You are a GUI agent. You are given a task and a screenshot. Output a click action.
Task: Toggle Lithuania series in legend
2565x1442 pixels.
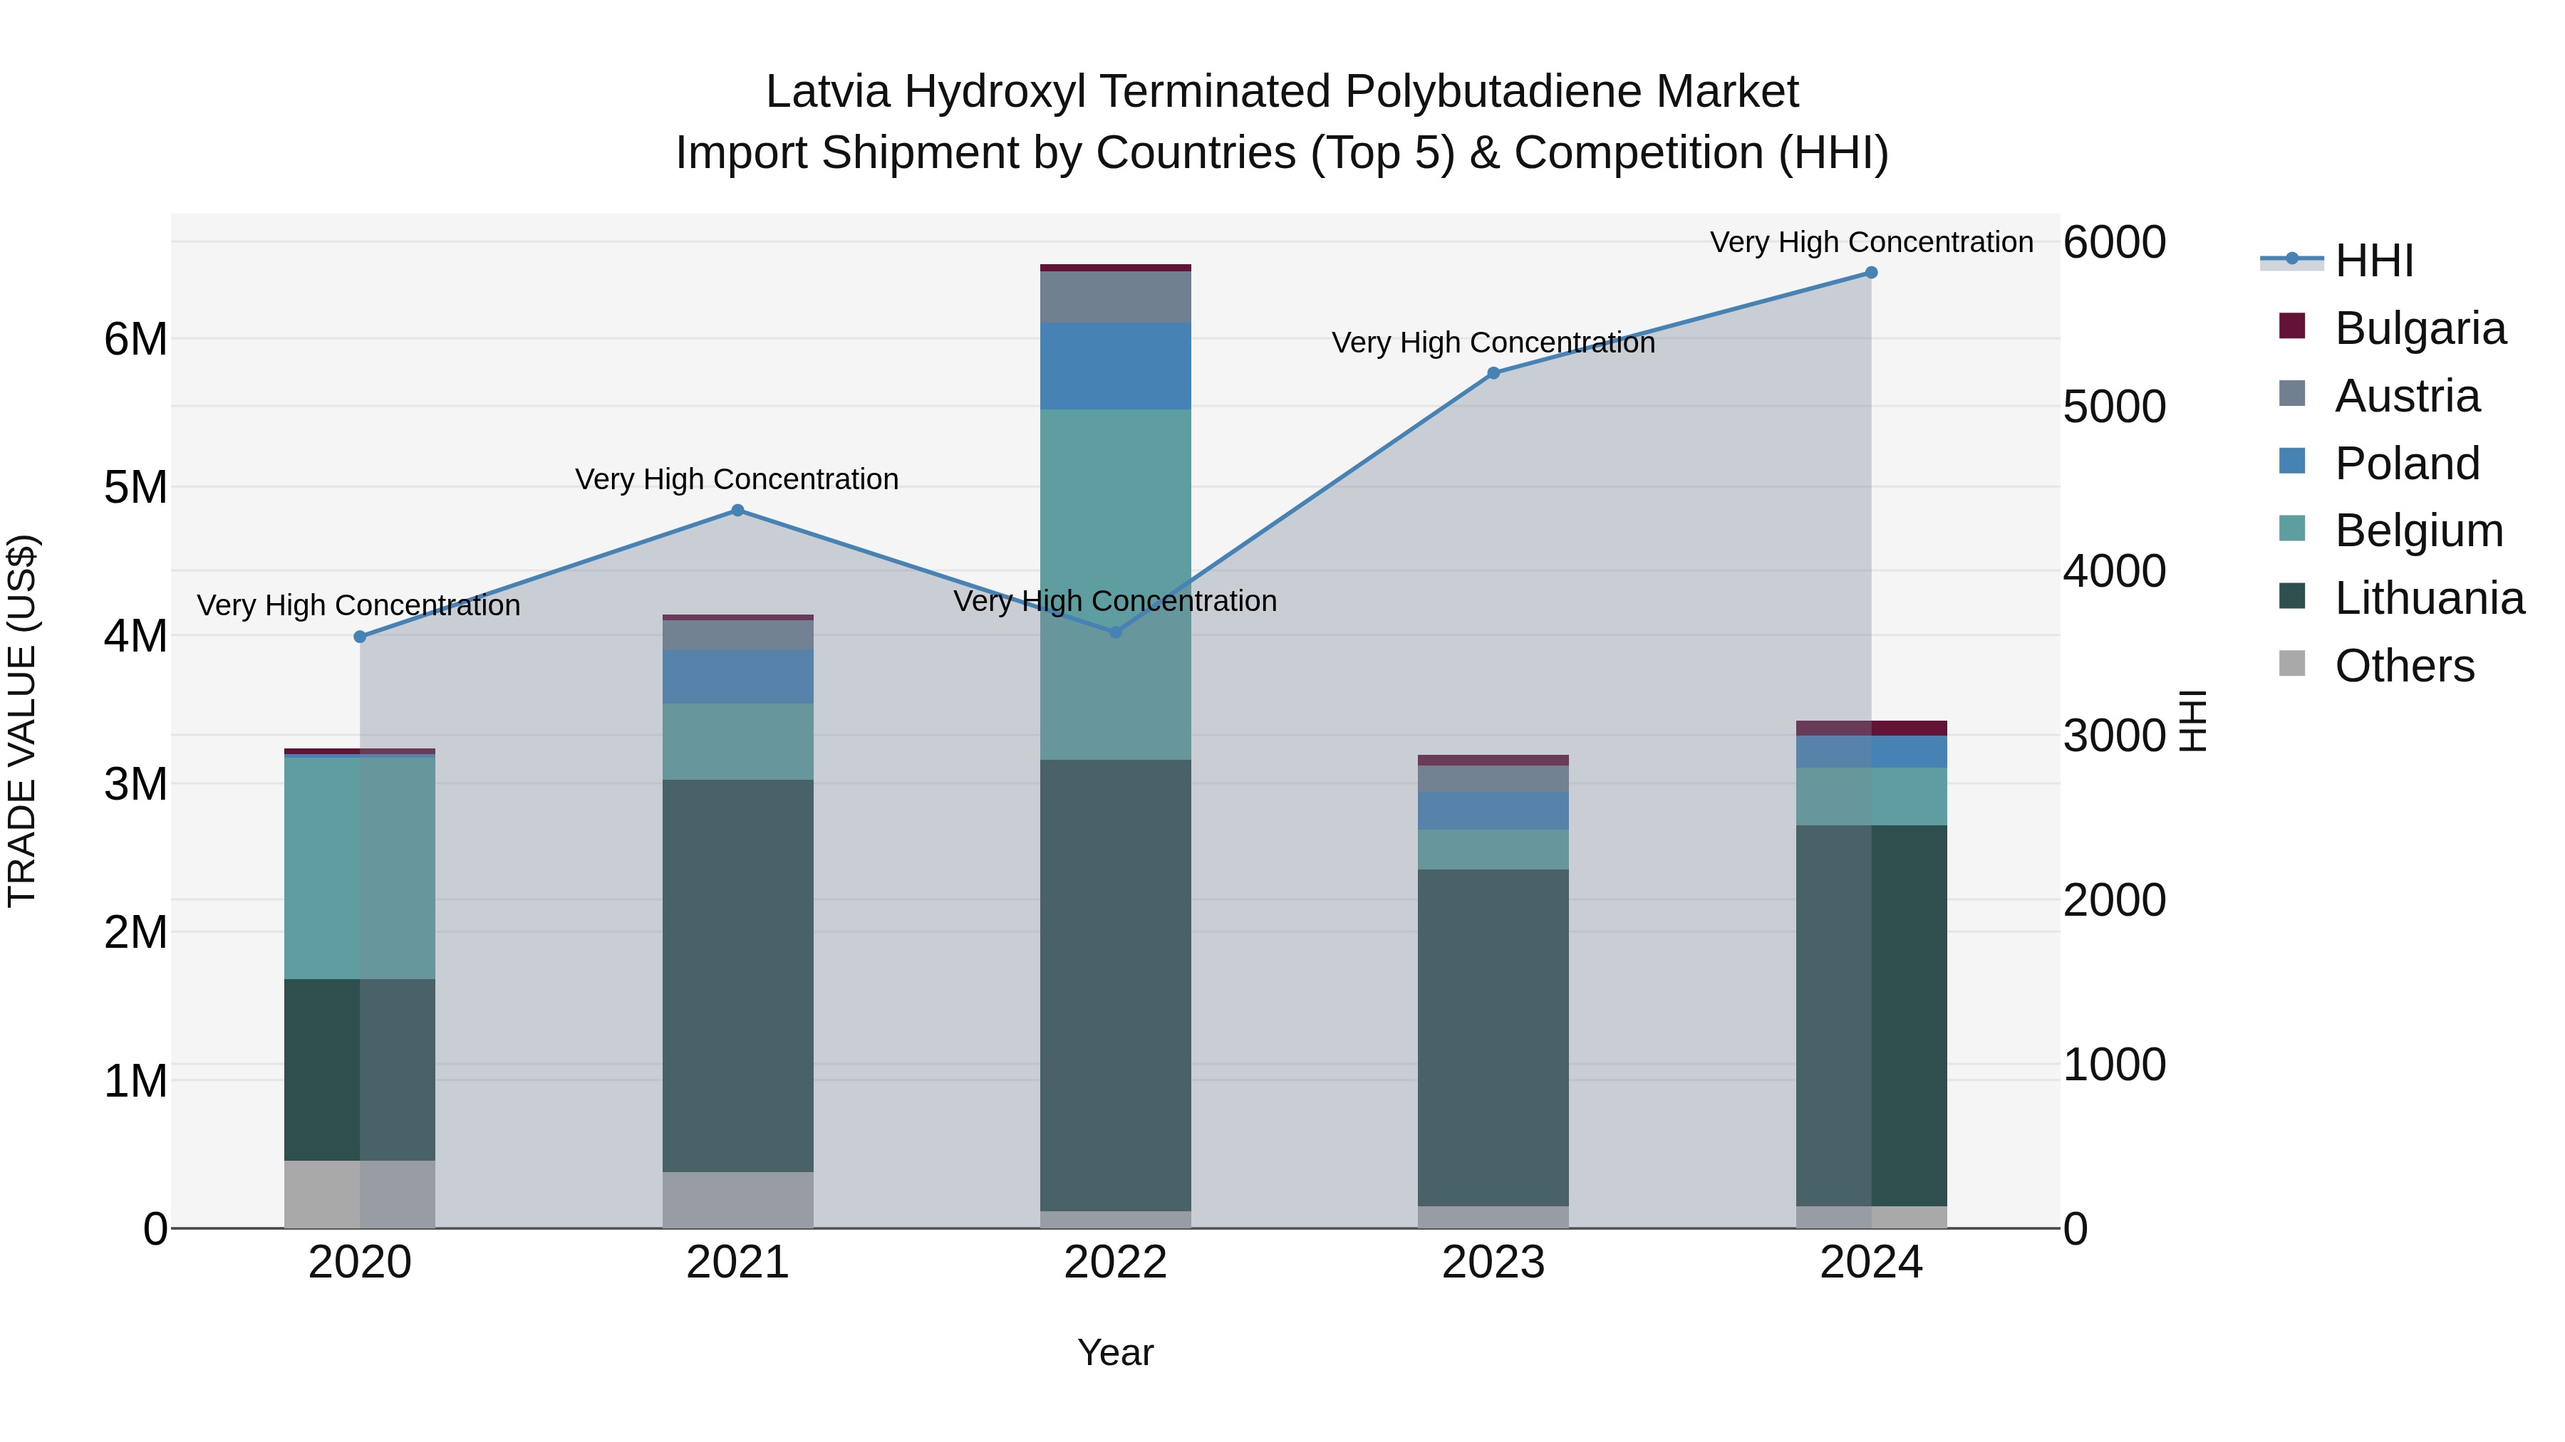(x=2402, y=598)
